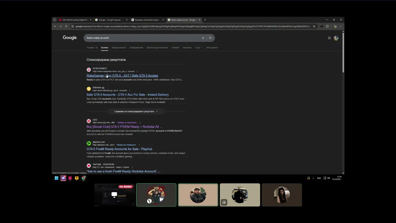Open How to use fresh FiveM video link

(123, 171)
